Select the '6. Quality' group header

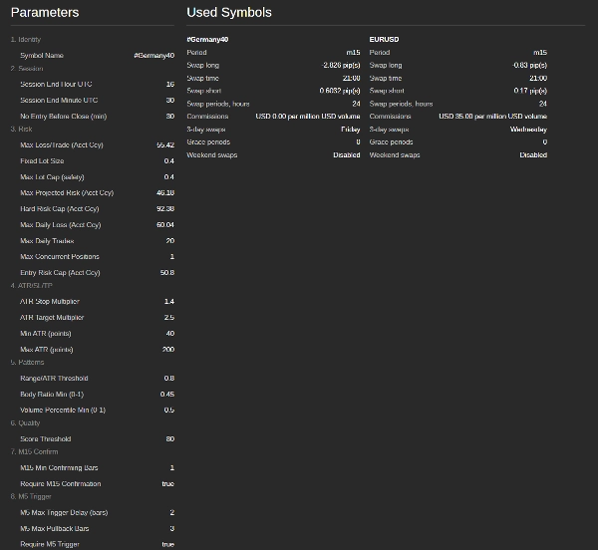[25, 423]
